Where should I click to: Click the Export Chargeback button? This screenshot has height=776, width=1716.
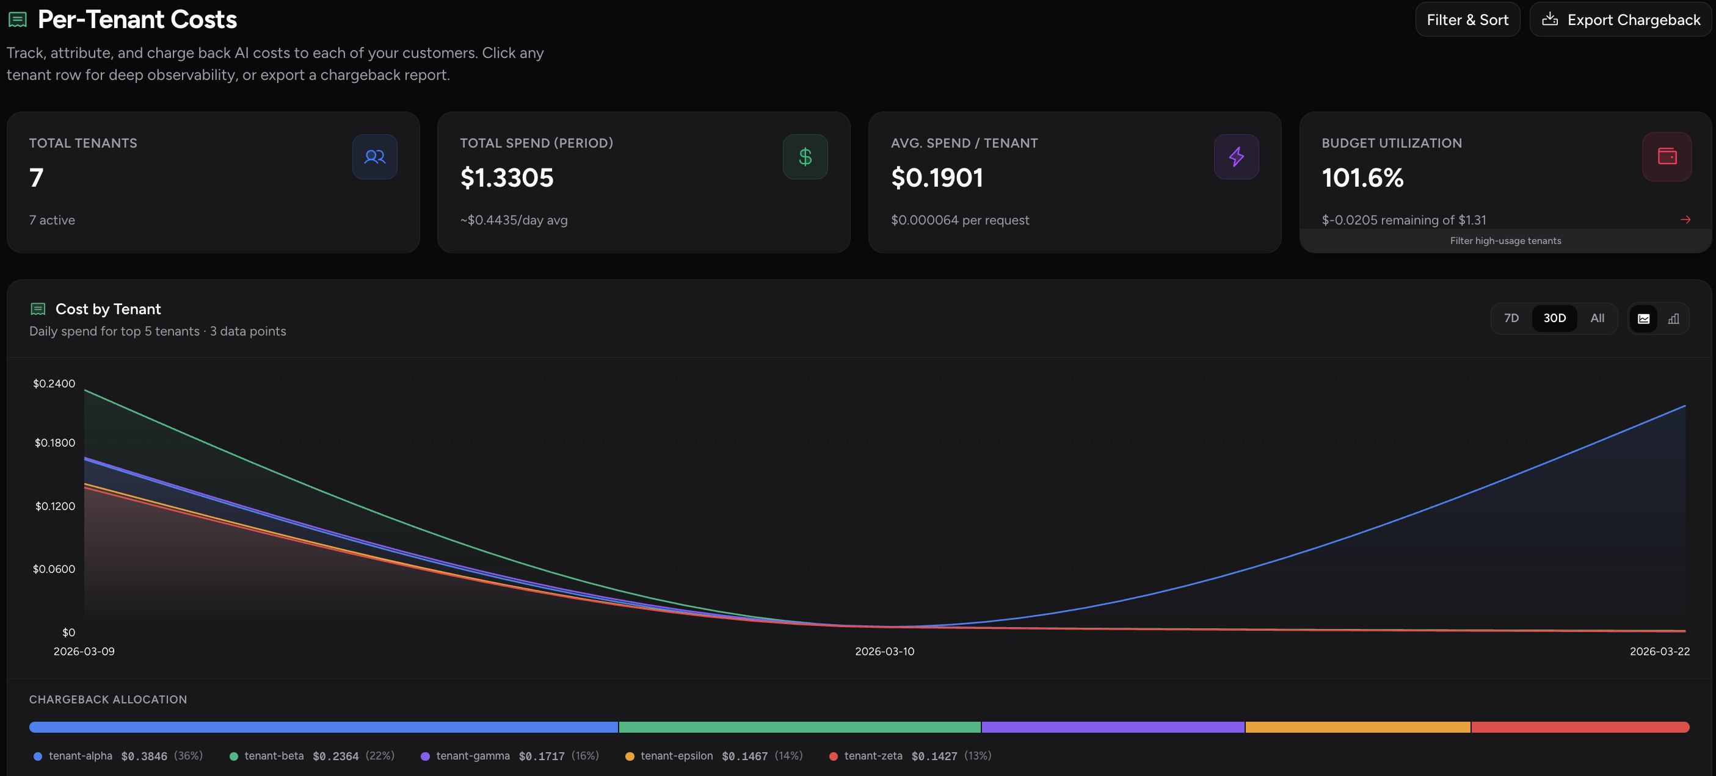coord(1620,20)
